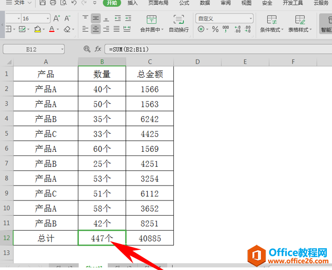Open the 开发工具 tab
Screen dimensions: 332x270
point(293,3)
